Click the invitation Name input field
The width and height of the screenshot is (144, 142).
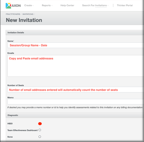click(76, 45)
